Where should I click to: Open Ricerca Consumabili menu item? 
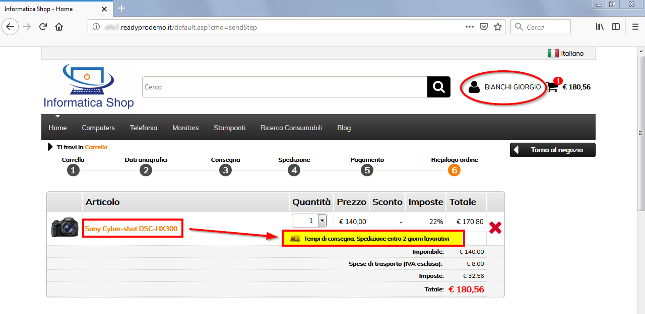291,128
